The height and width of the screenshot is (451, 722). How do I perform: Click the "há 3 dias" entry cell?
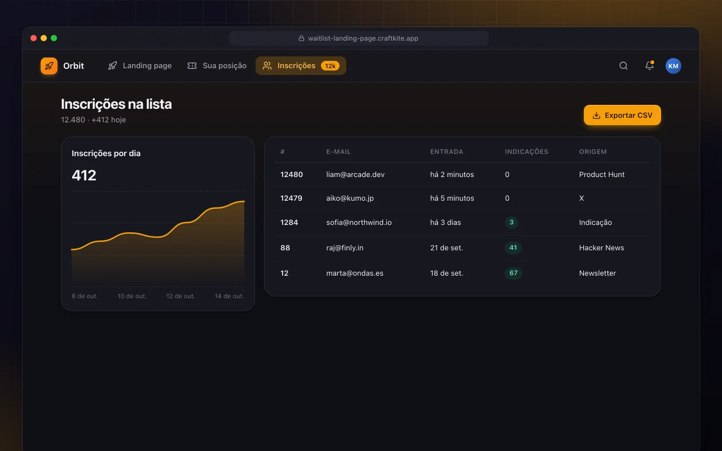click(446, 222)
